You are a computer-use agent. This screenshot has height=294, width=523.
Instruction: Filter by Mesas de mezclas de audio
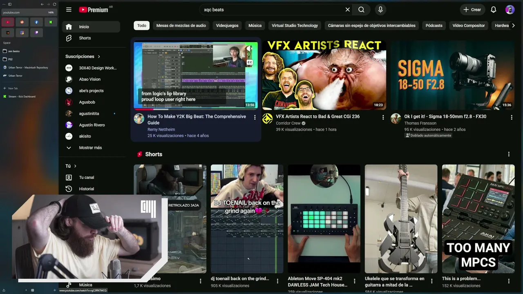click(x=181, y=25)
